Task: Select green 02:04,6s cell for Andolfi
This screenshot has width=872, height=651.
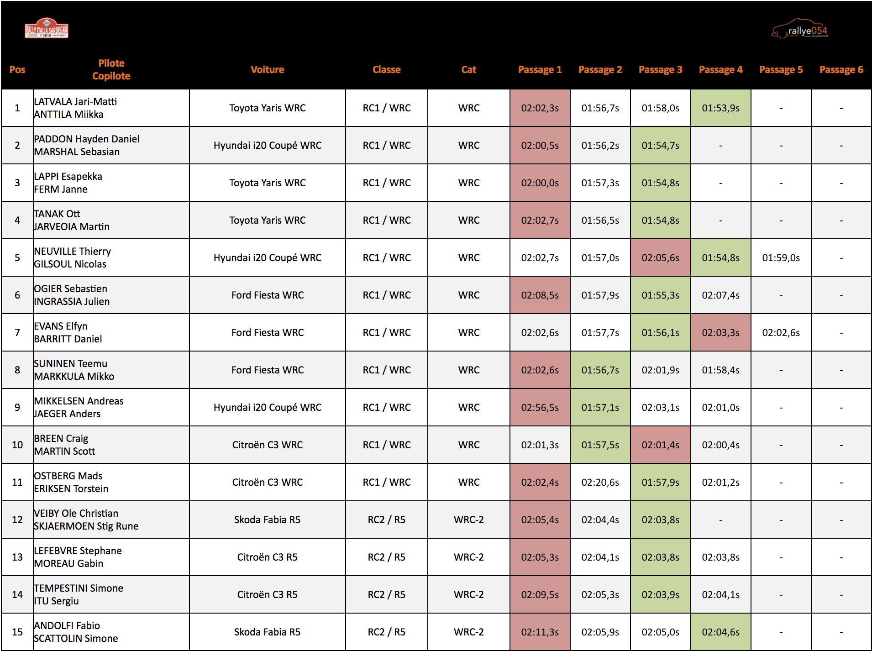Action: [x=720, y=632]
